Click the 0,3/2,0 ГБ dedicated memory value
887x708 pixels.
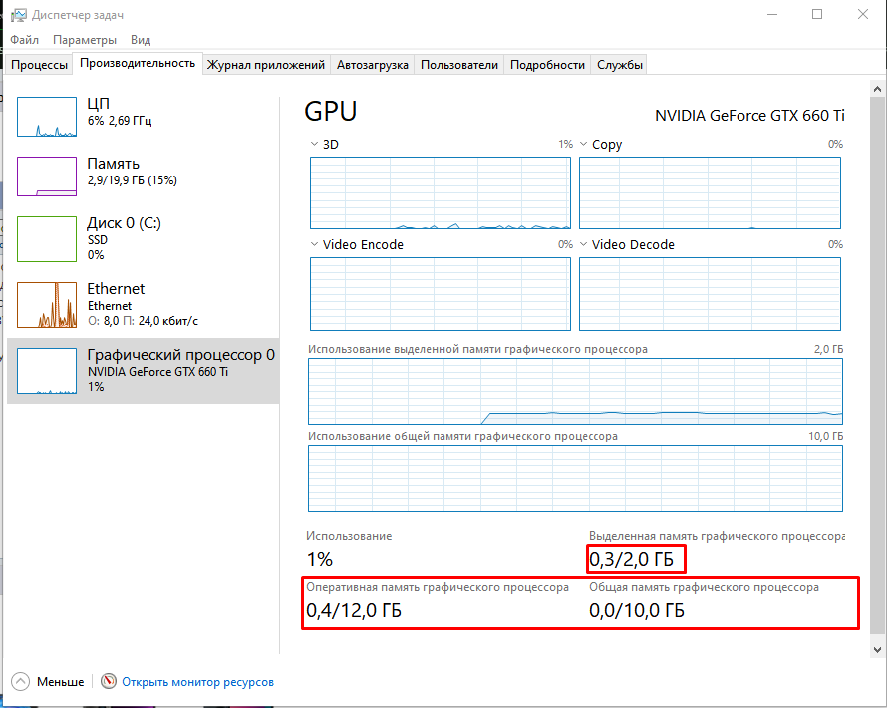pyautogui.click(x=631, y=559)
